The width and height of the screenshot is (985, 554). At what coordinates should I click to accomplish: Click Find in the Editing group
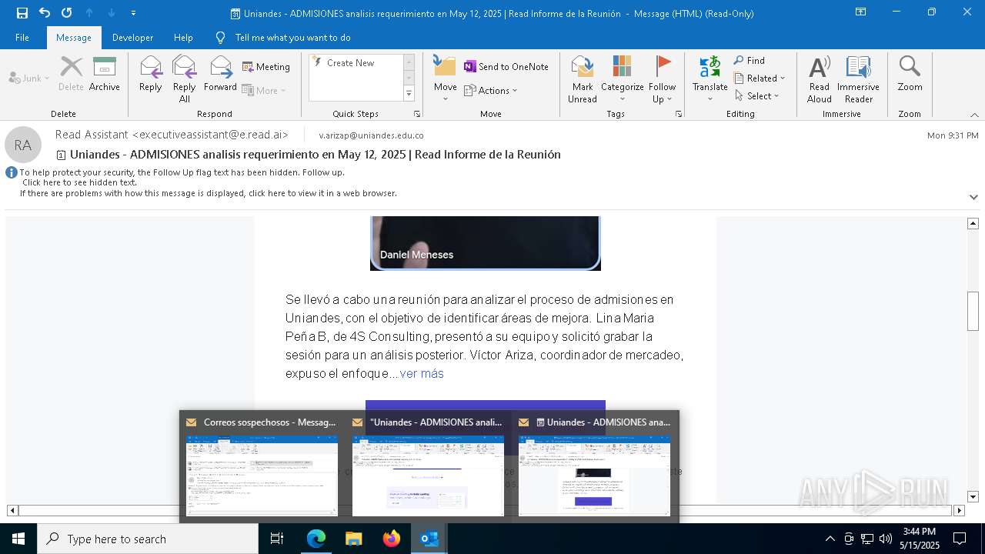point(750,61)
